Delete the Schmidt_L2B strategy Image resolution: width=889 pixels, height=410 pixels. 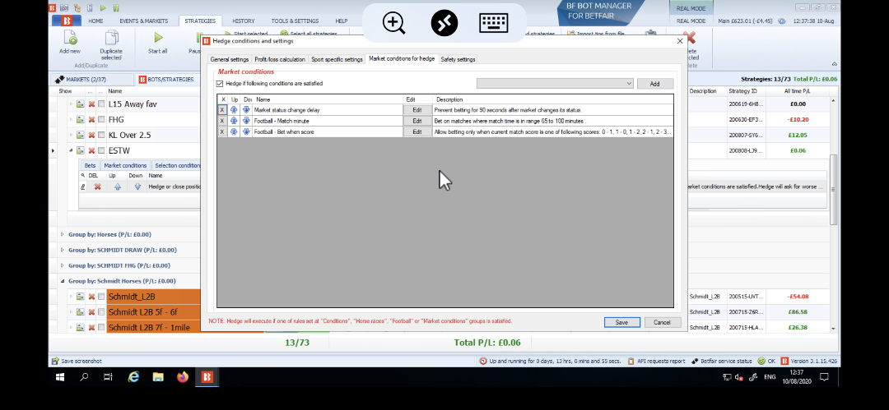tap(91, 296)
